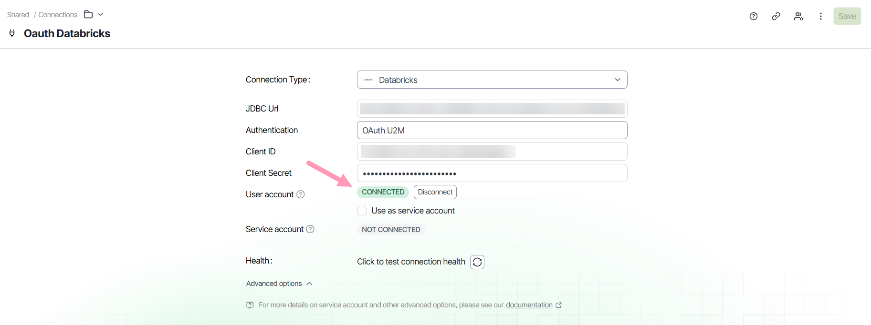Click 'Click to test connection health' text
This screenshot has width=871, height=325.
coord(411,262)
